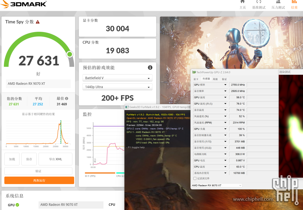Switch to the 压力测试 tab
303x210 pixels.
[278, 5]
